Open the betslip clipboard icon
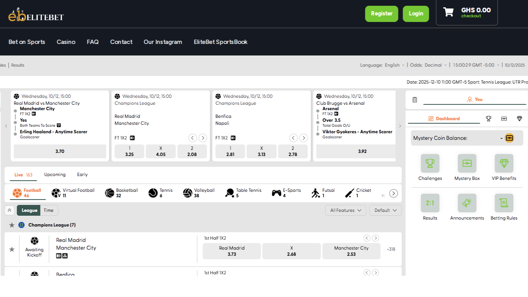528x297 pixels. [414, 99]
